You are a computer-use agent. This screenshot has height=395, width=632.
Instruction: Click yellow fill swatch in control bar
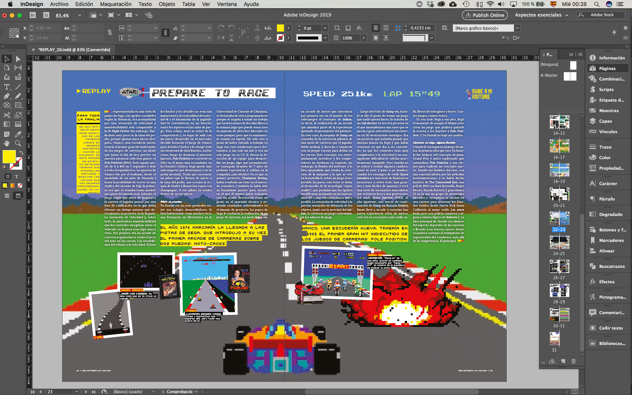(x=280, y=28)
